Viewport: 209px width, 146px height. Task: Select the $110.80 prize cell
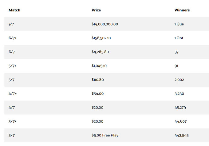98,80
